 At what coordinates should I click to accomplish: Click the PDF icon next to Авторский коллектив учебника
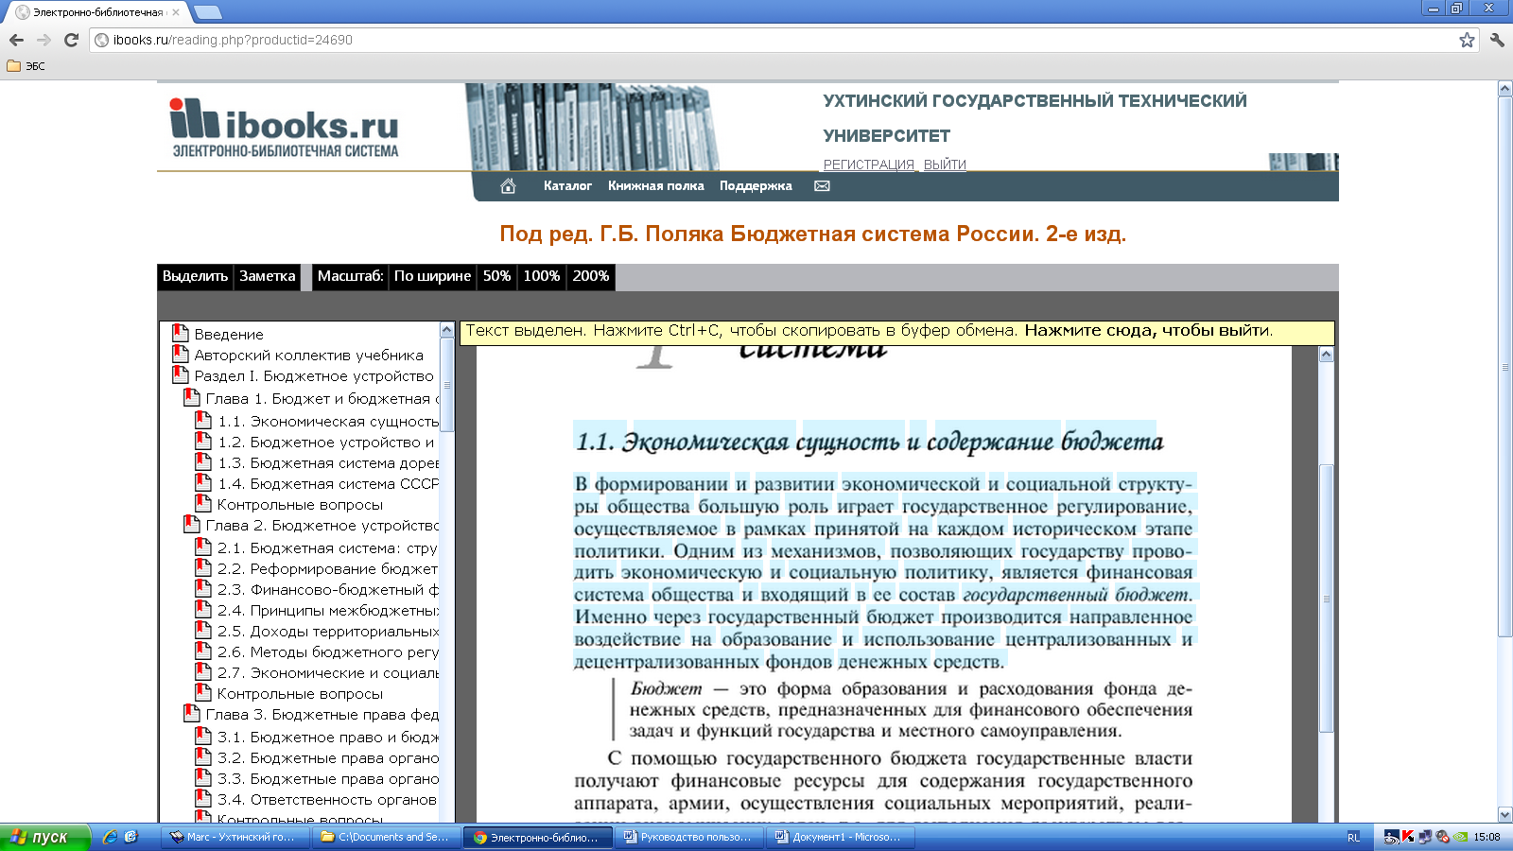pyautogui.click(x=181, y=354)
